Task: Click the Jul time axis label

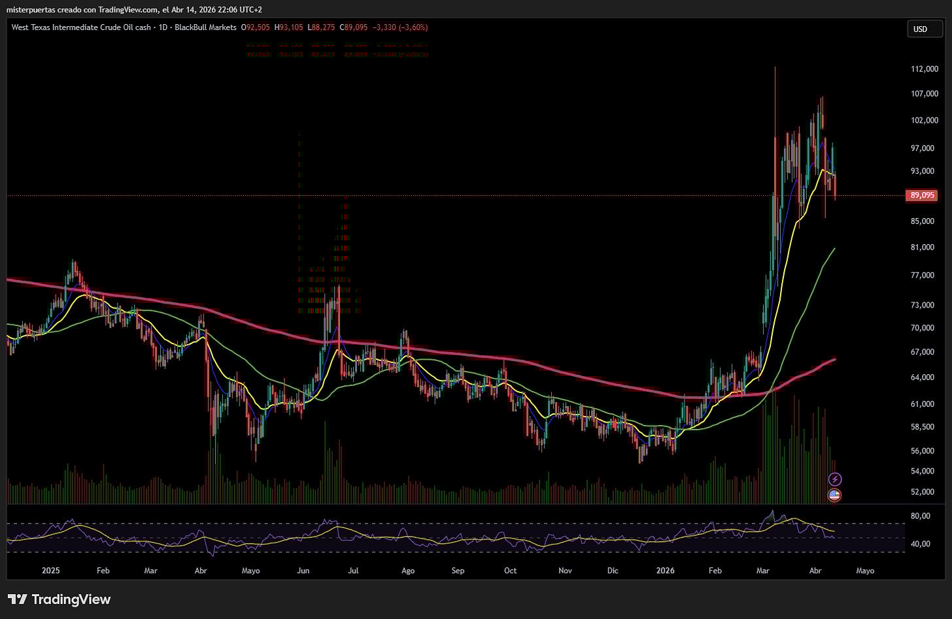Action: tap(353, 571)
